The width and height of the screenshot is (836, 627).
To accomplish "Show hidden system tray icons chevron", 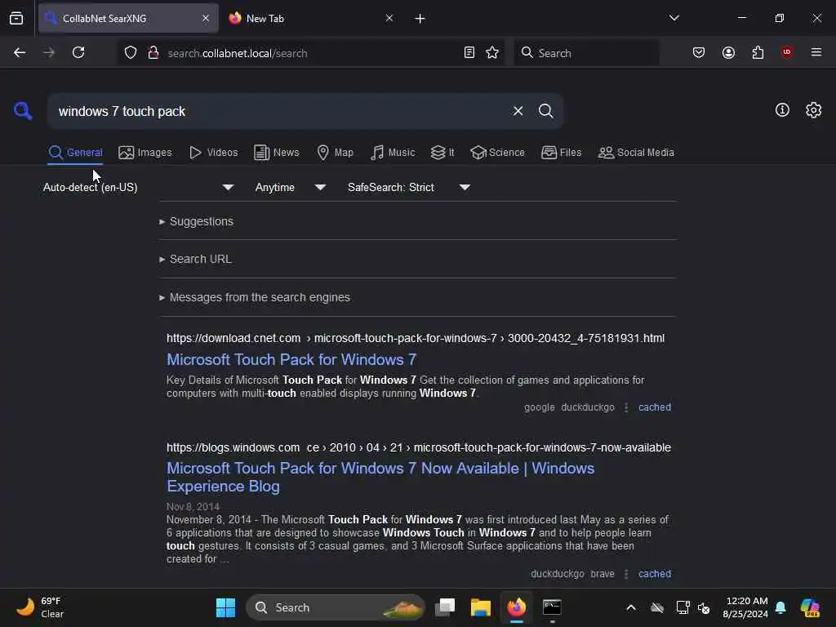I will (631, 607).
